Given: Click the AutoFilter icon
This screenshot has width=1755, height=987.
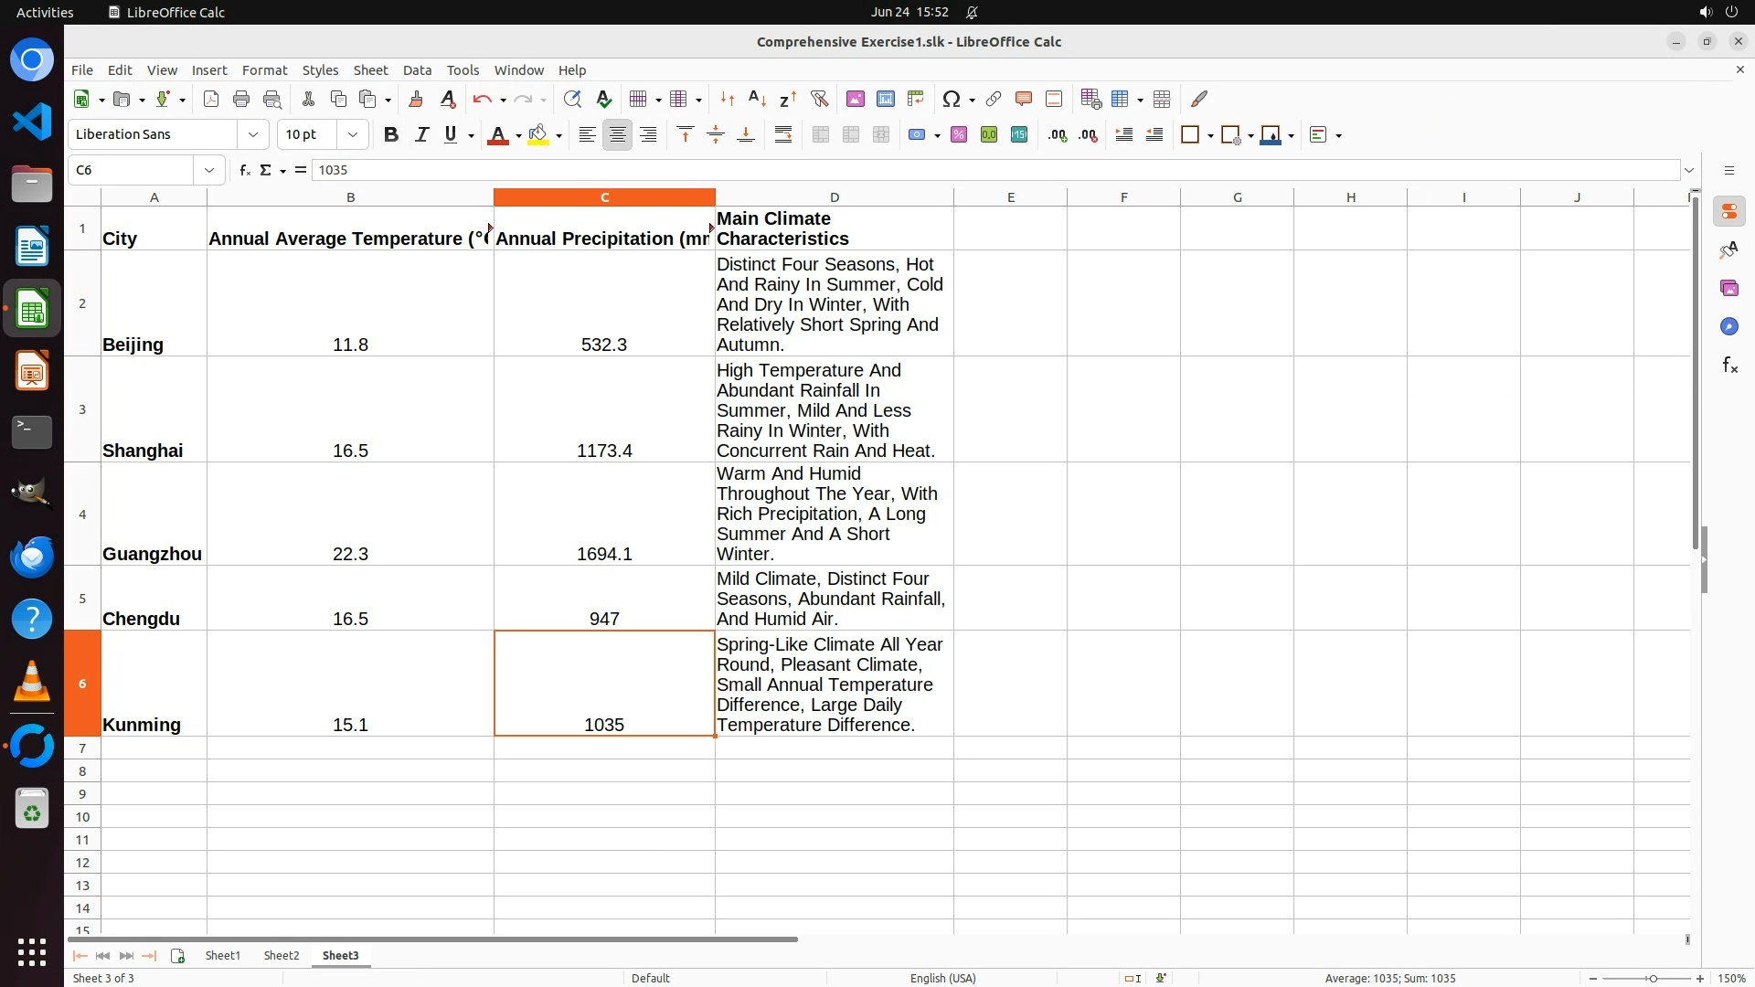Looking at the screenshot, I should [x=819, y=99].
